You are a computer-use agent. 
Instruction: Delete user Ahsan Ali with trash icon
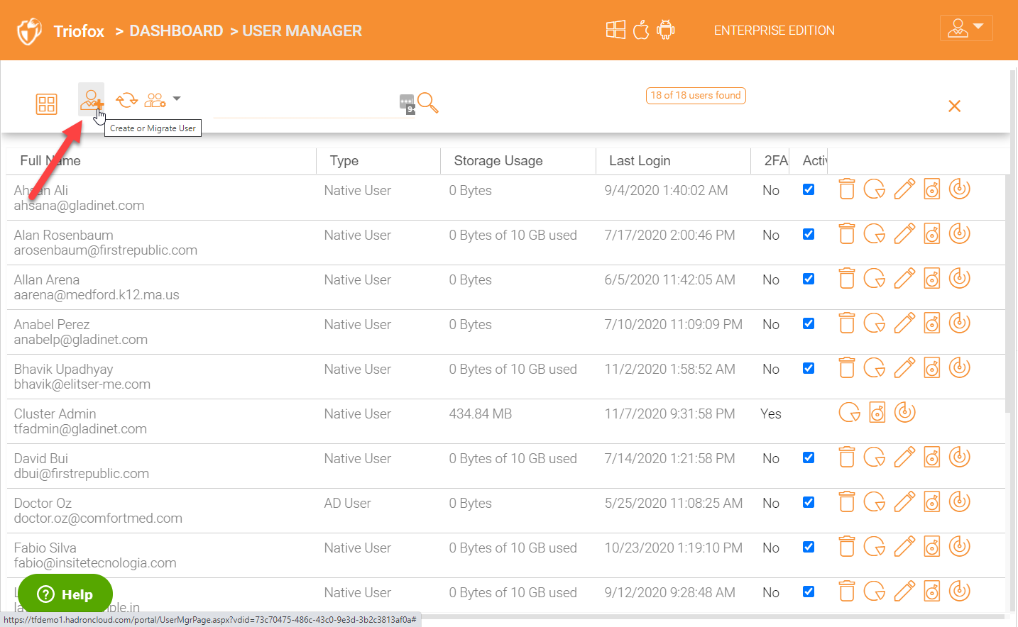tap(847, 189)
